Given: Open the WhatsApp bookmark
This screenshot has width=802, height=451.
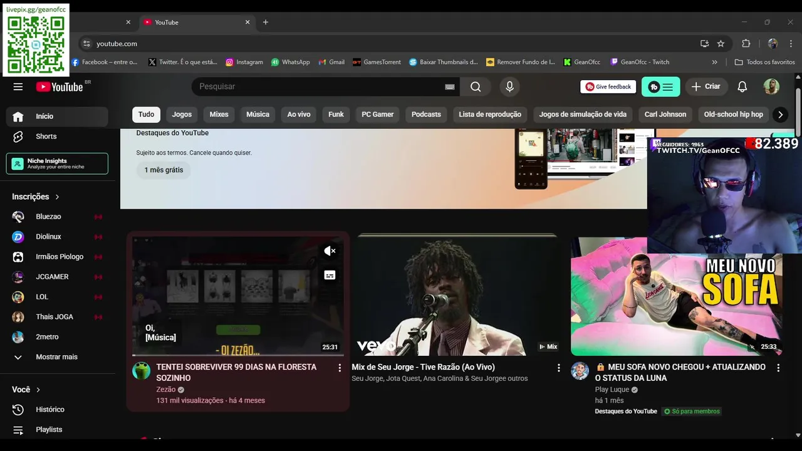Looking at the screenshot, I should pyautogui.click(x=291, y=62).
